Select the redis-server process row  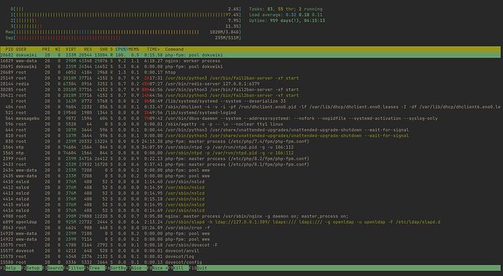[250, 84]
